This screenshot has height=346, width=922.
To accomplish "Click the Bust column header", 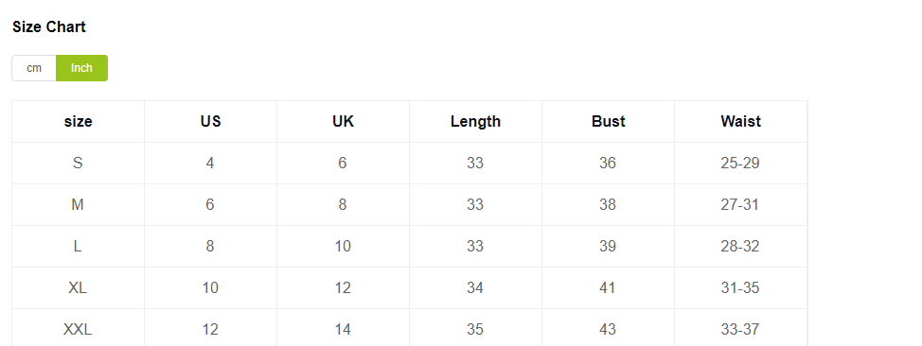I will [608, 122].
